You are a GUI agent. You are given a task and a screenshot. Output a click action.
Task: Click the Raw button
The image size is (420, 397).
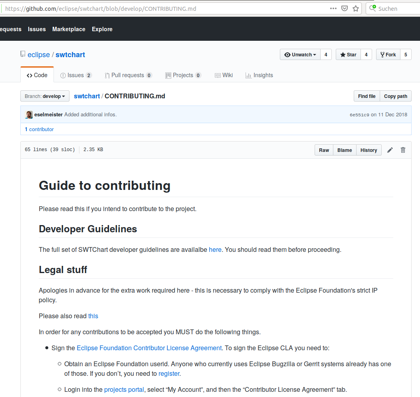pyautogui.click(x=324, y=150)
